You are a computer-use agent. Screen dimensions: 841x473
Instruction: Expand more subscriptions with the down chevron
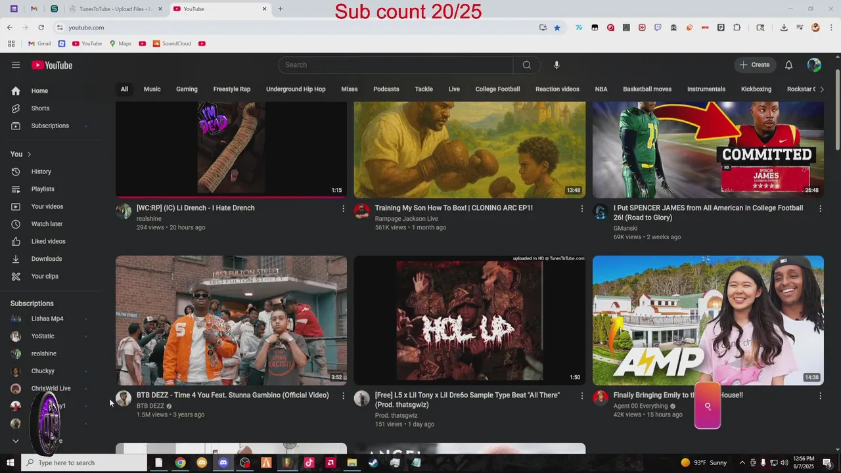(x=16, y=441)
